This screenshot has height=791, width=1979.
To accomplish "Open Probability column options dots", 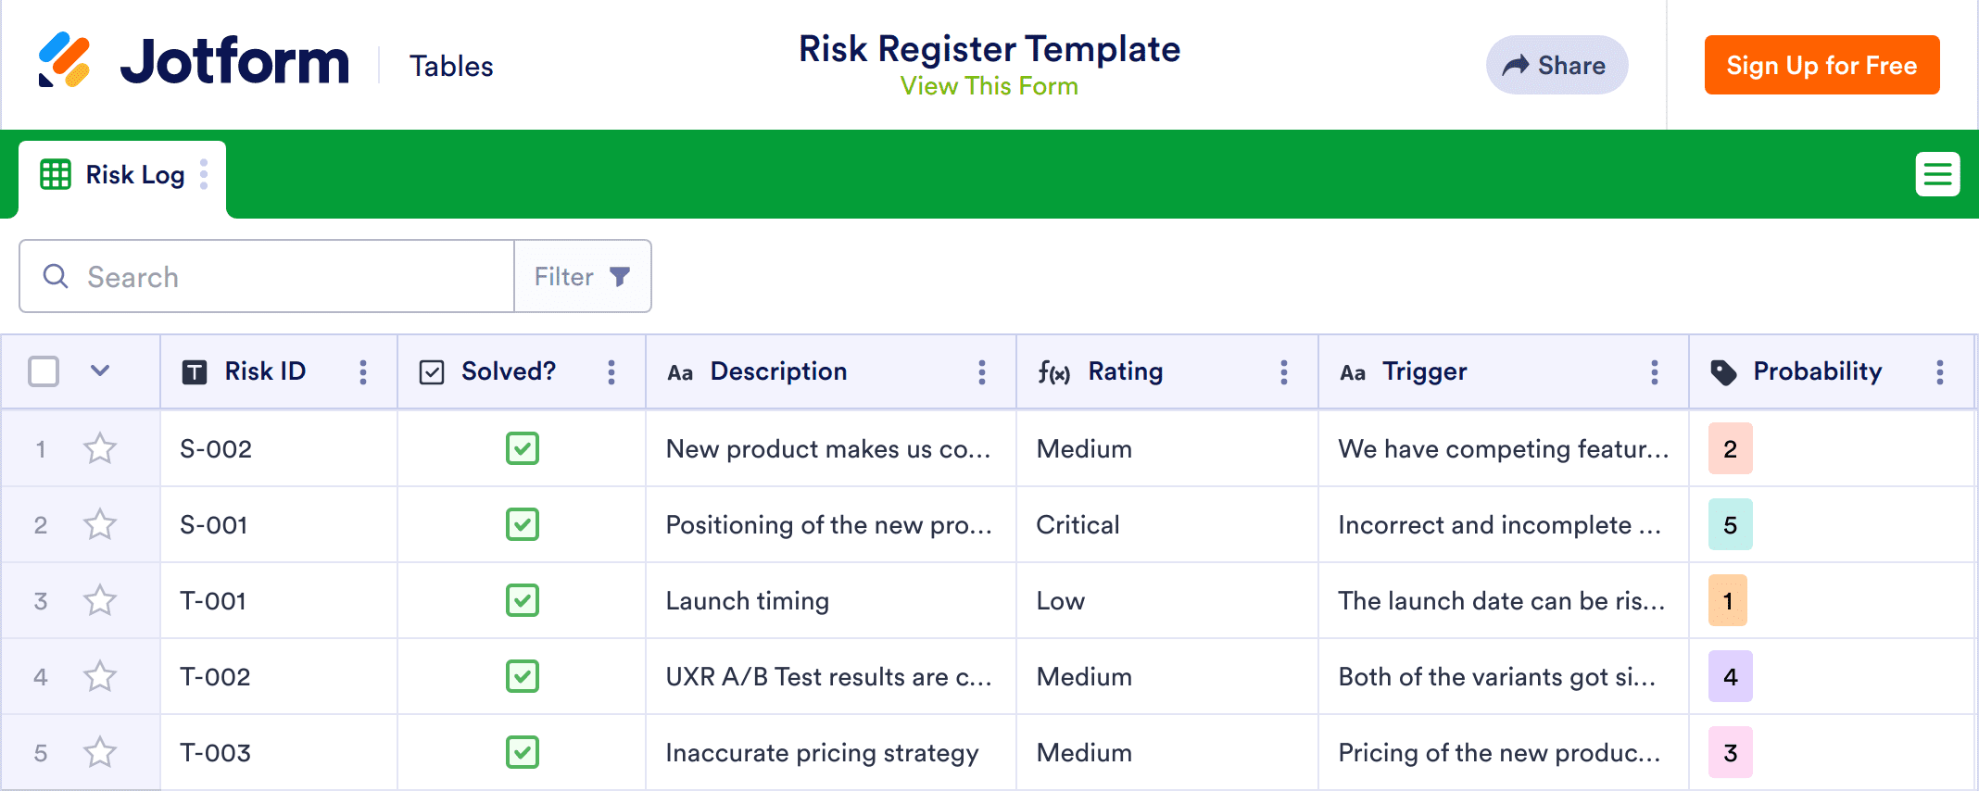I will tap(1940, 372).
